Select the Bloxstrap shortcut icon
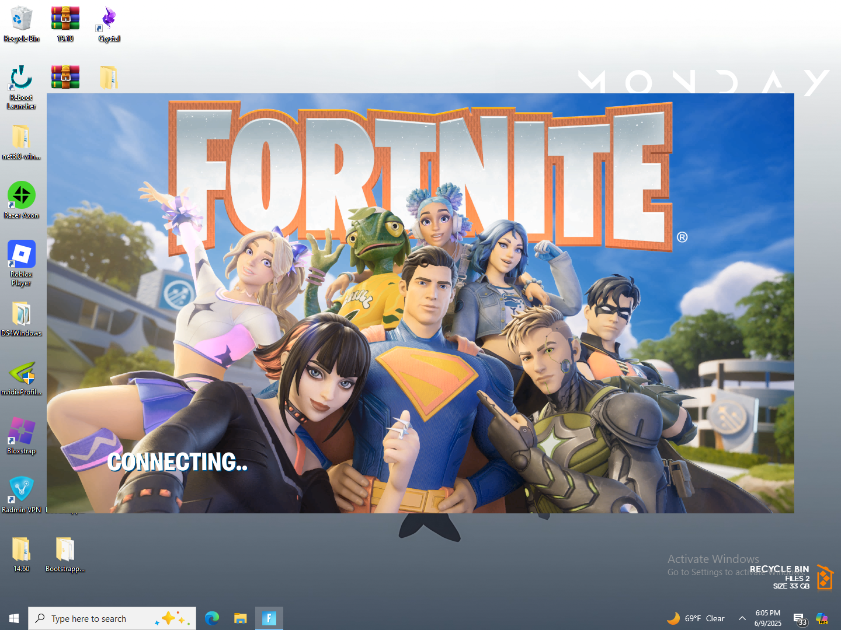This screenshot has height=630, width=841. coord(22,436)
